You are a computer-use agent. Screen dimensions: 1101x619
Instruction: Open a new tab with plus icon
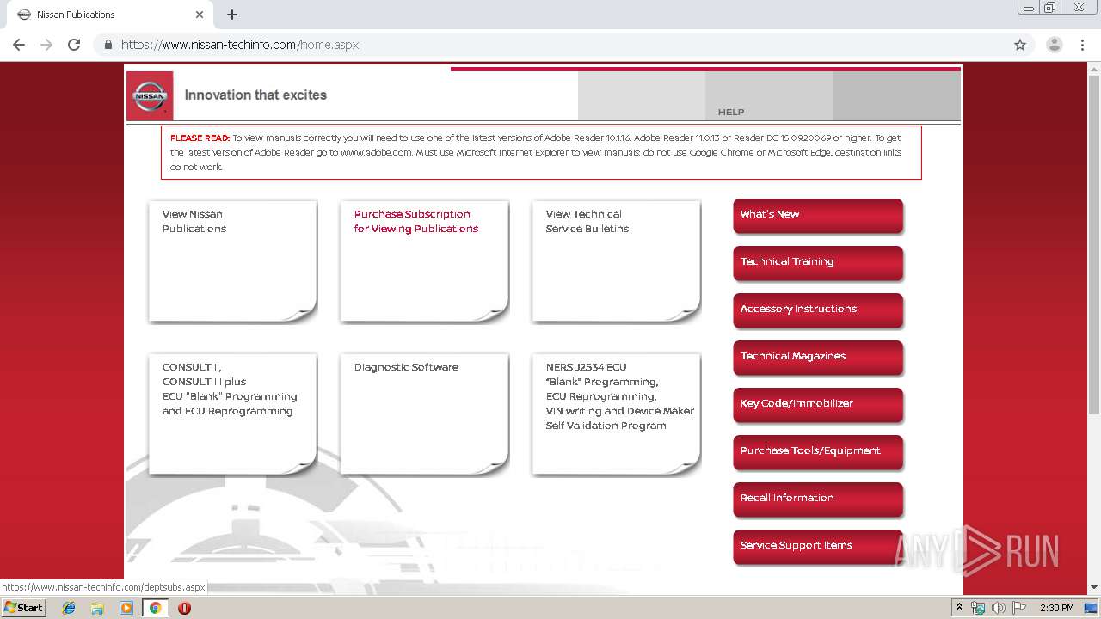(232, 15)
